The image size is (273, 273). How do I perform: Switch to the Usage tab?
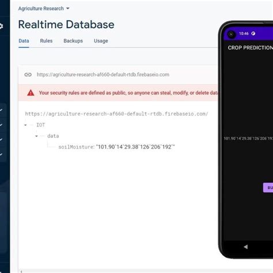coord(101,41)
